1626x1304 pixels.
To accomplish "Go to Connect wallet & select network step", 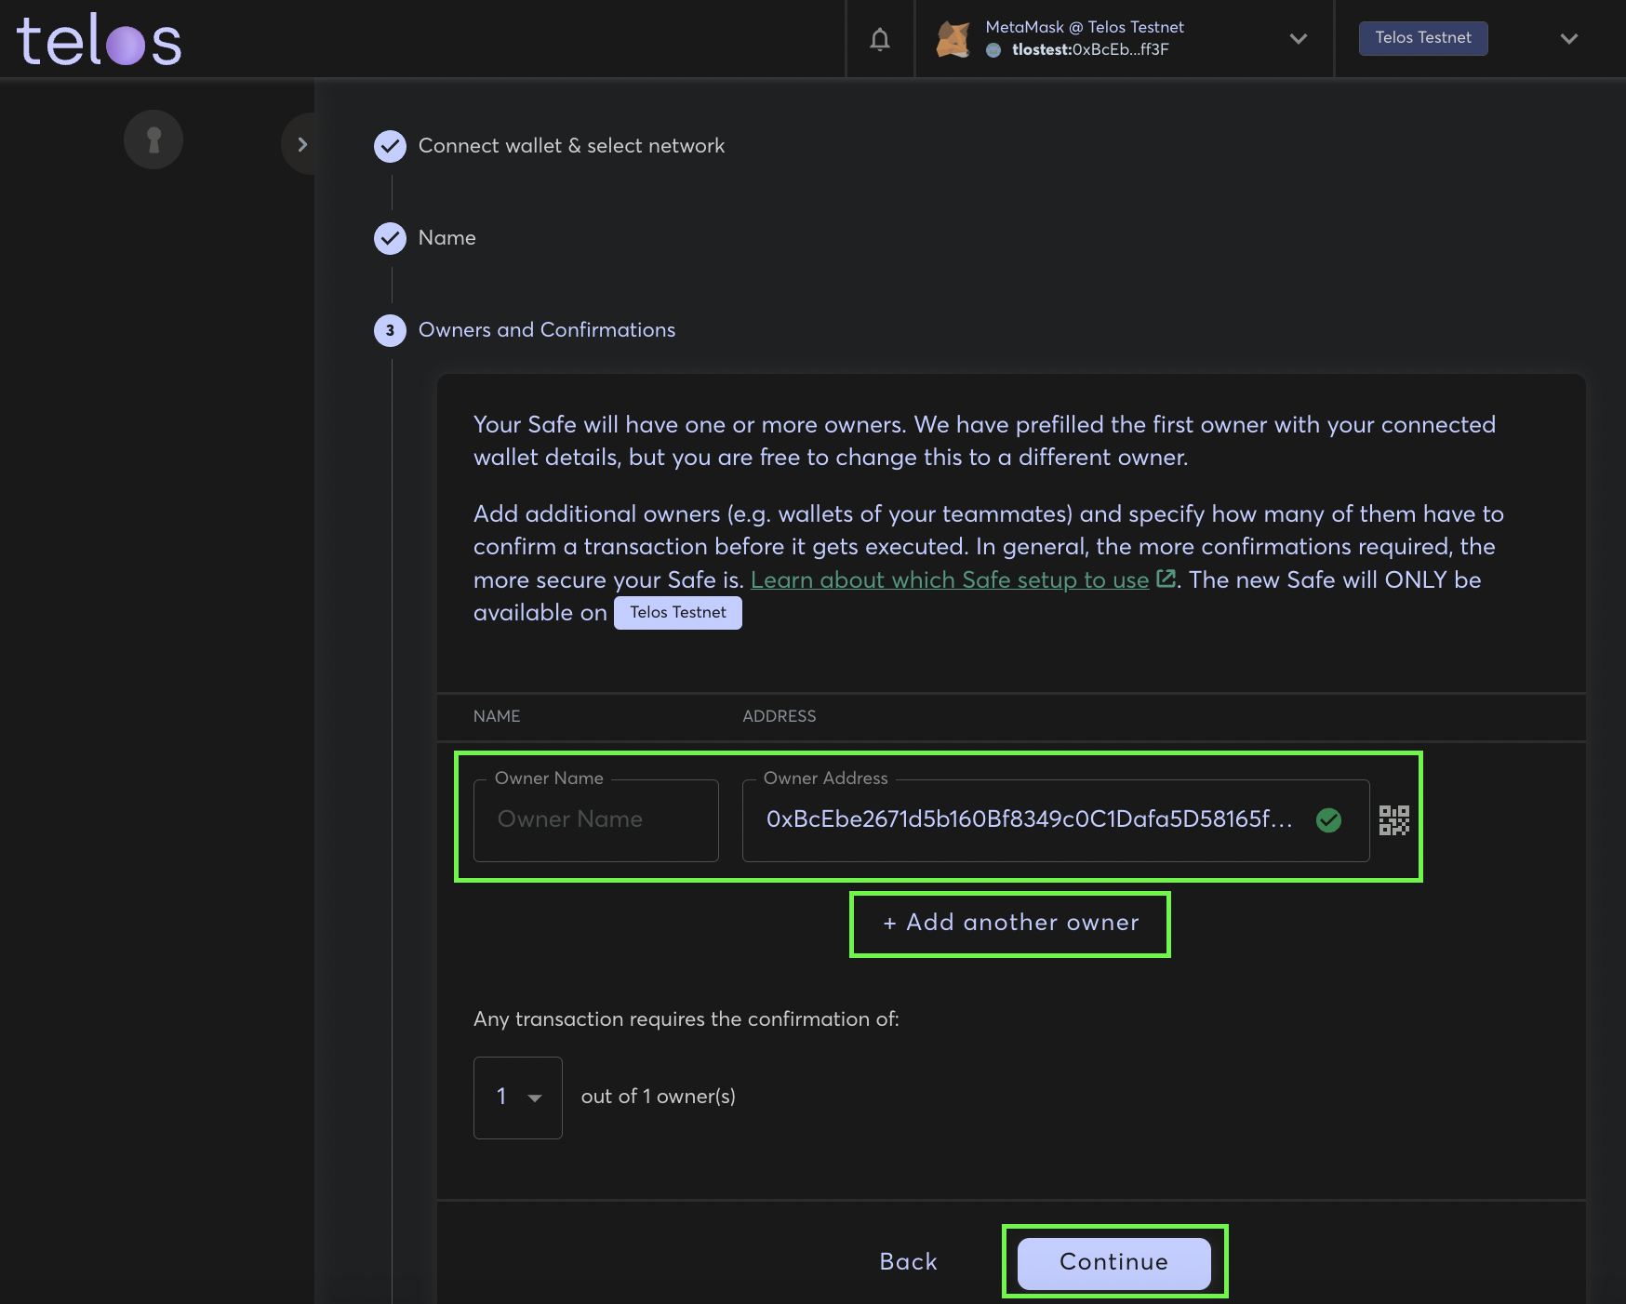I will (570, 146).
